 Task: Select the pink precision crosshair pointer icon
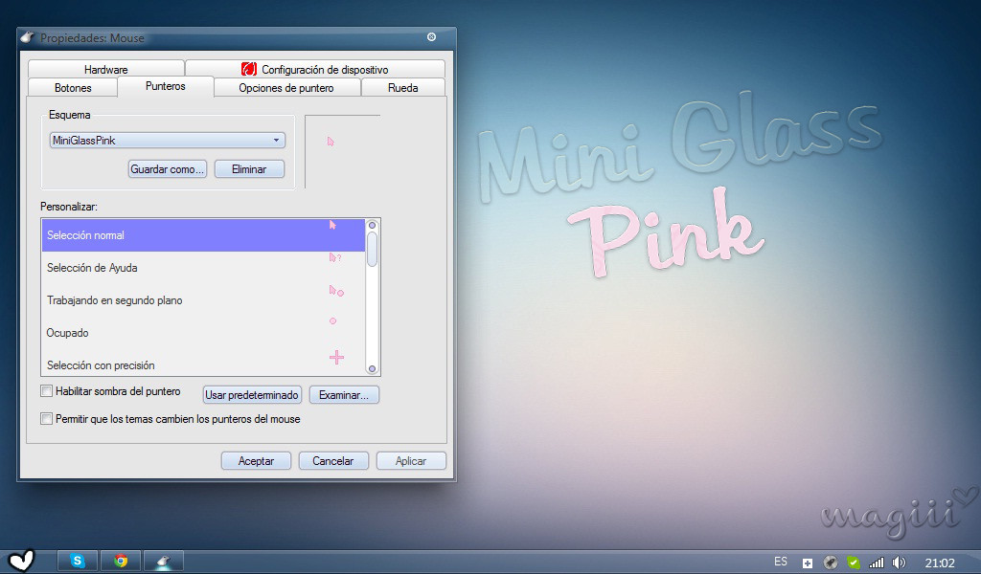pyautogui.click(x=336, y=357)
